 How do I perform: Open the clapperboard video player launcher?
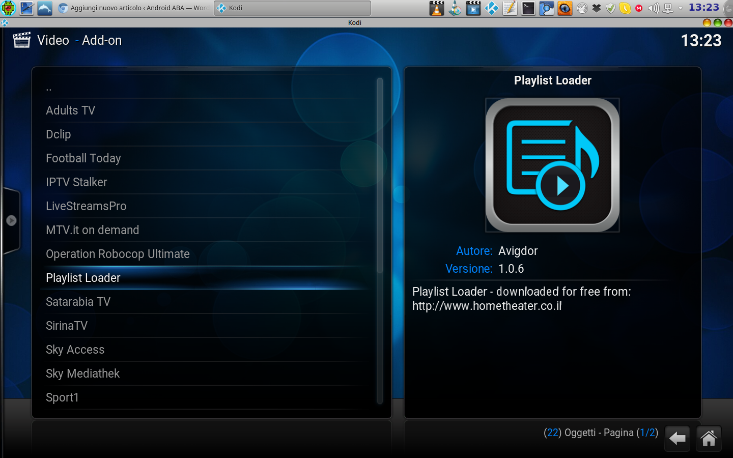point(473,8)
